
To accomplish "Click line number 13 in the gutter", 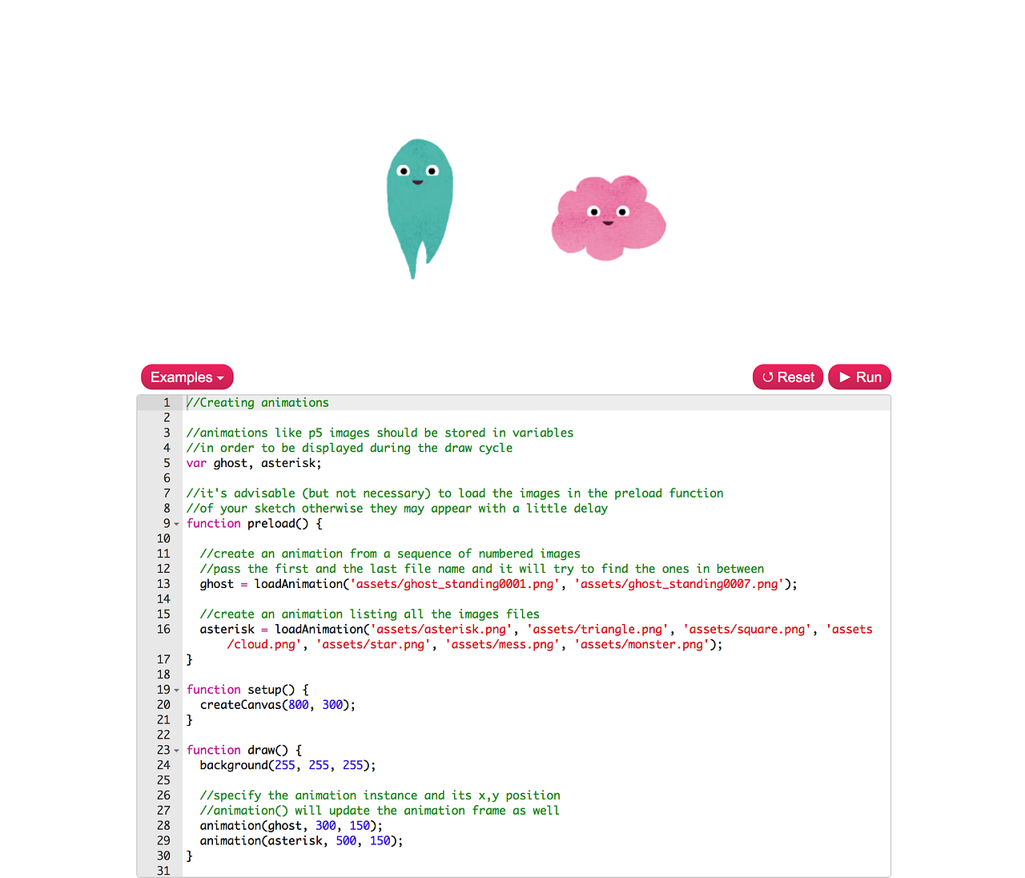I will tap(163, 583).
